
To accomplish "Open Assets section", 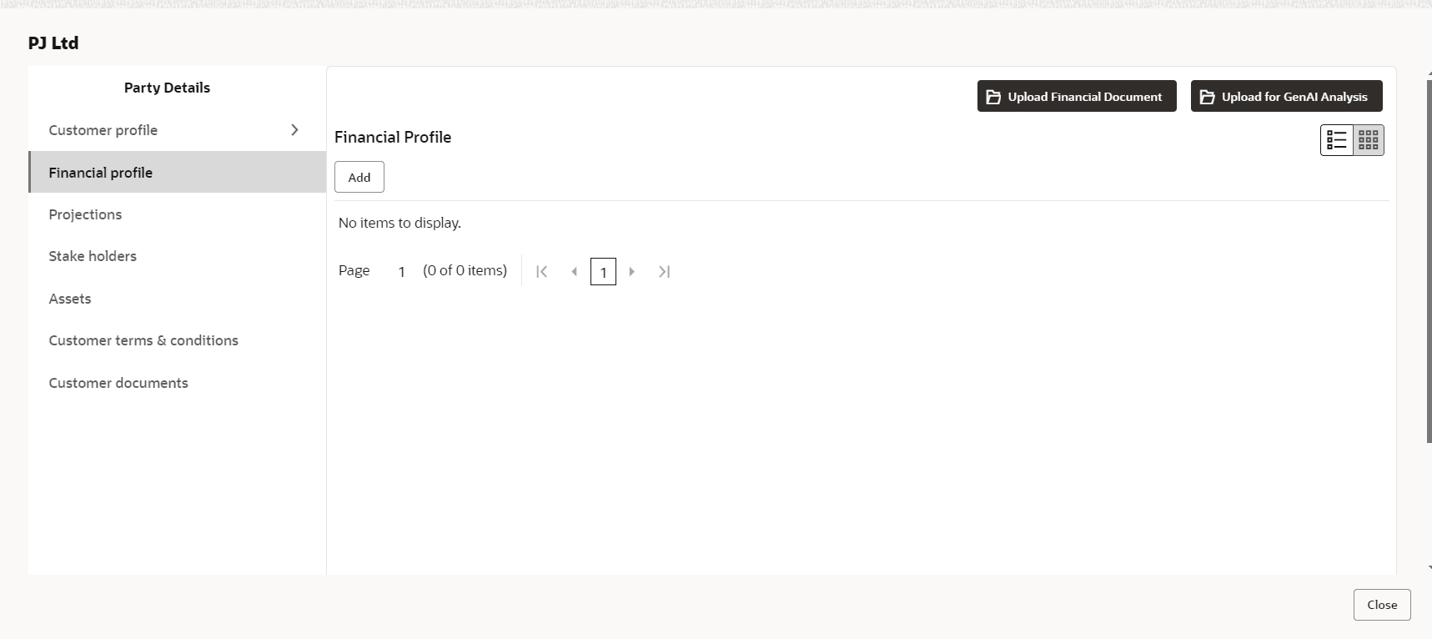I will point(177,299).
